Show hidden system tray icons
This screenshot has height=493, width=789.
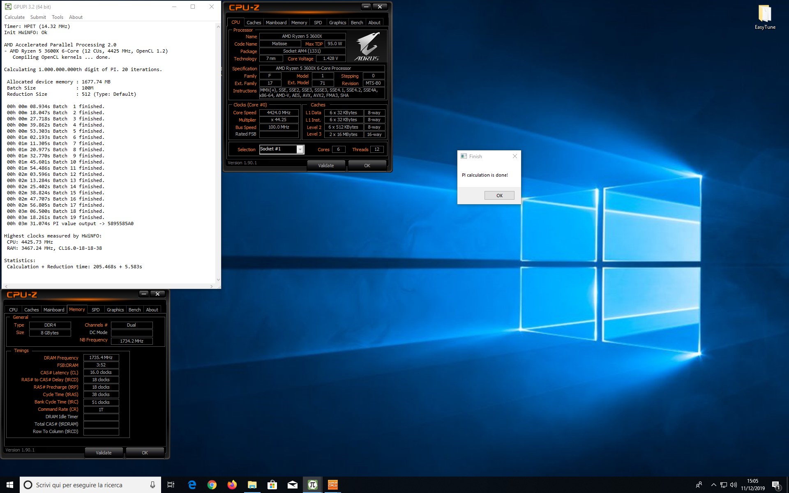[713, 485]
